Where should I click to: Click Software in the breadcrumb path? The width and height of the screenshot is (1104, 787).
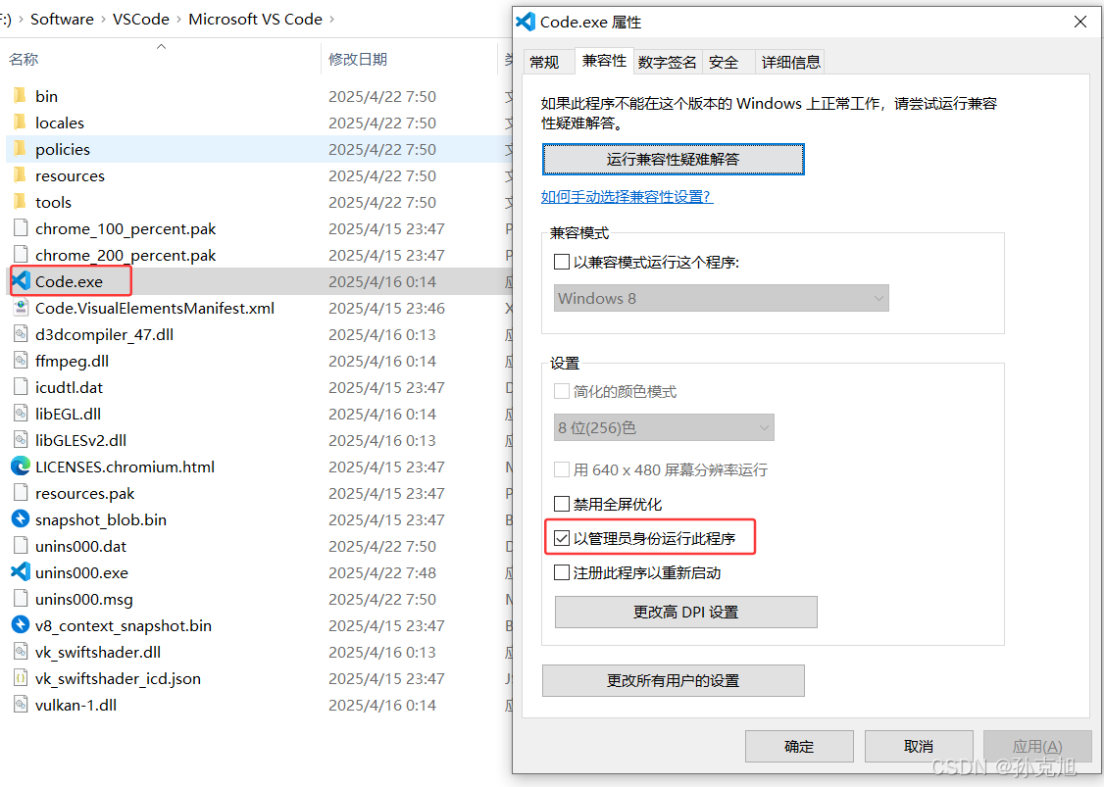[x=62, y=19]
